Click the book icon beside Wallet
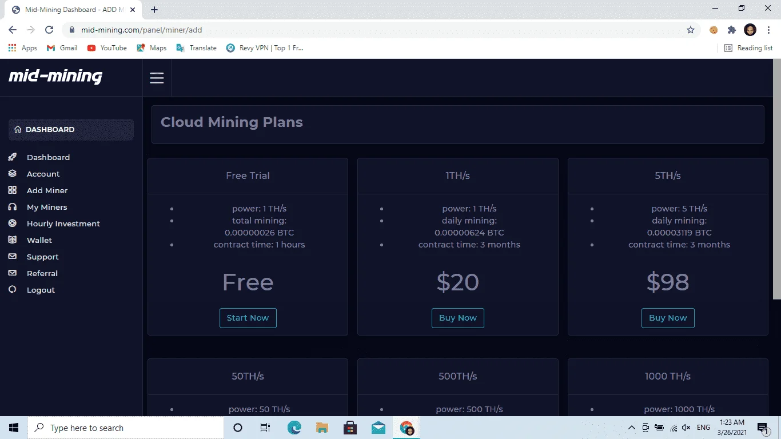Screen dimensions: 781x439 pyautogui.click(x=13, y=240)
